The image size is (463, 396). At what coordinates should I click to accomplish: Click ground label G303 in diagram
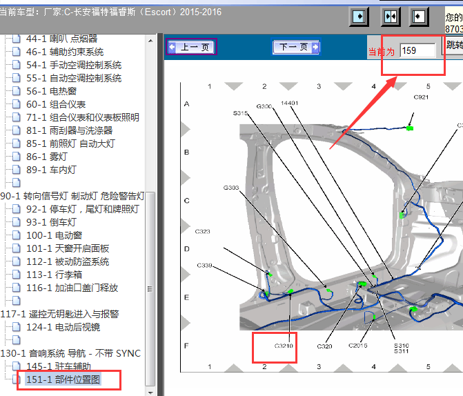(231, 188)
